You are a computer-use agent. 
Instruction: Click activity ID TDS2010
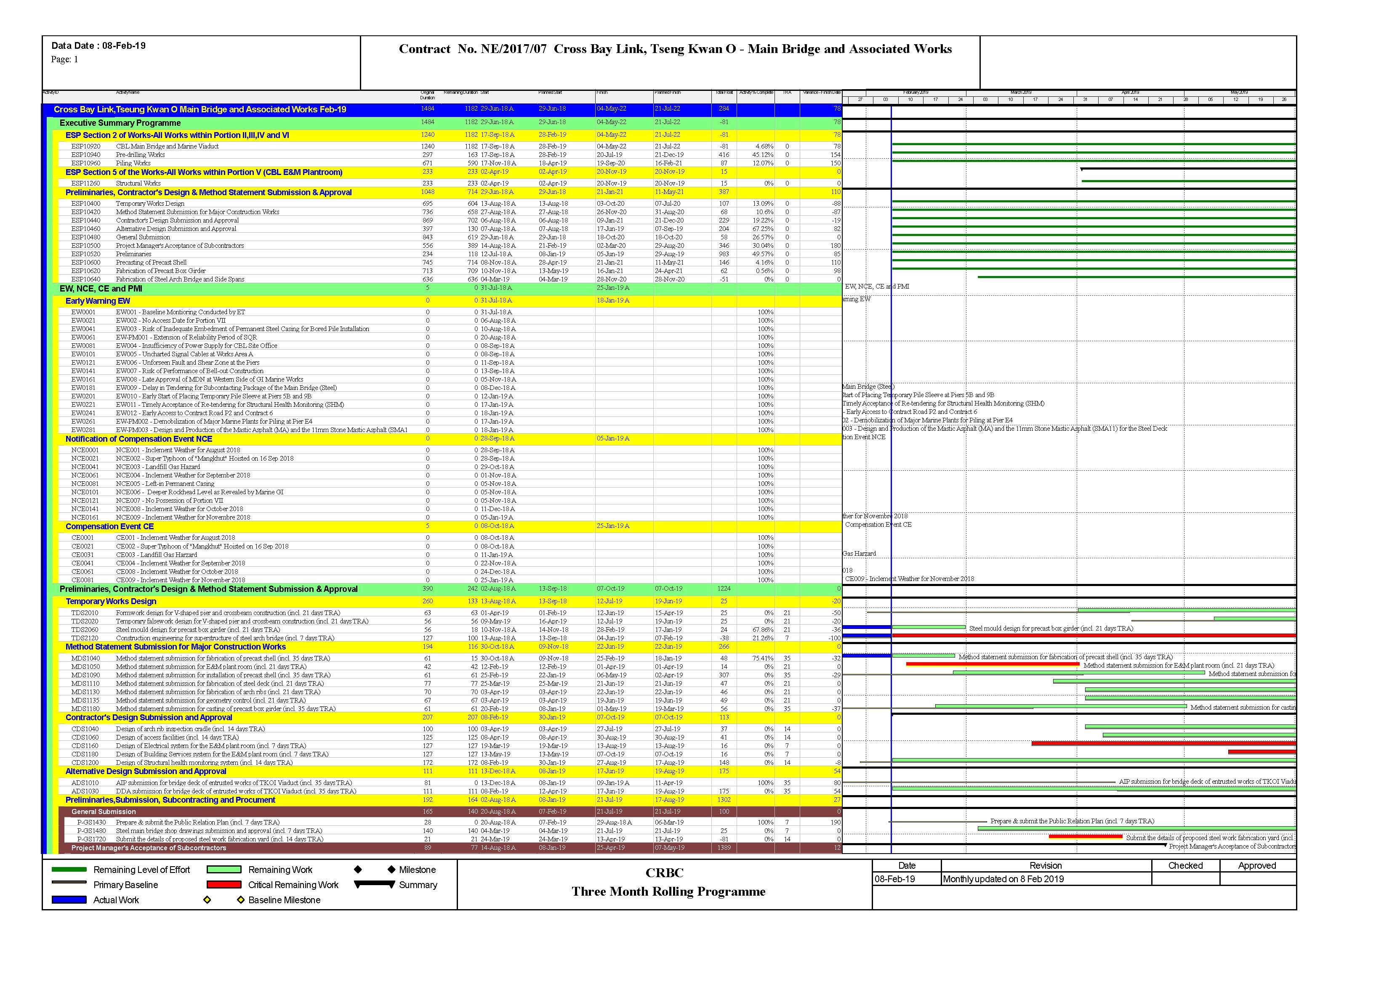coord(84,613)
